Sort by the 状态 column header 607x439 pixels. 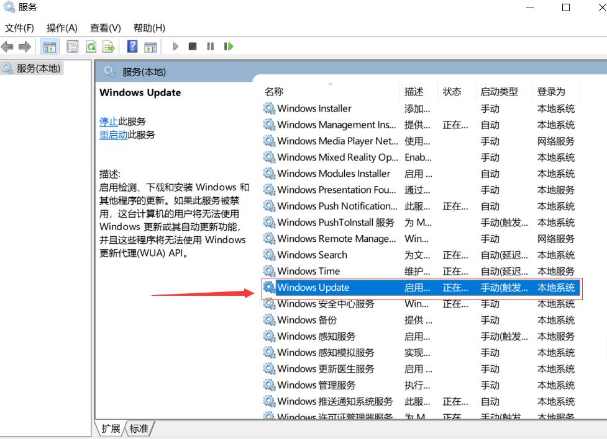click(452, 92)
